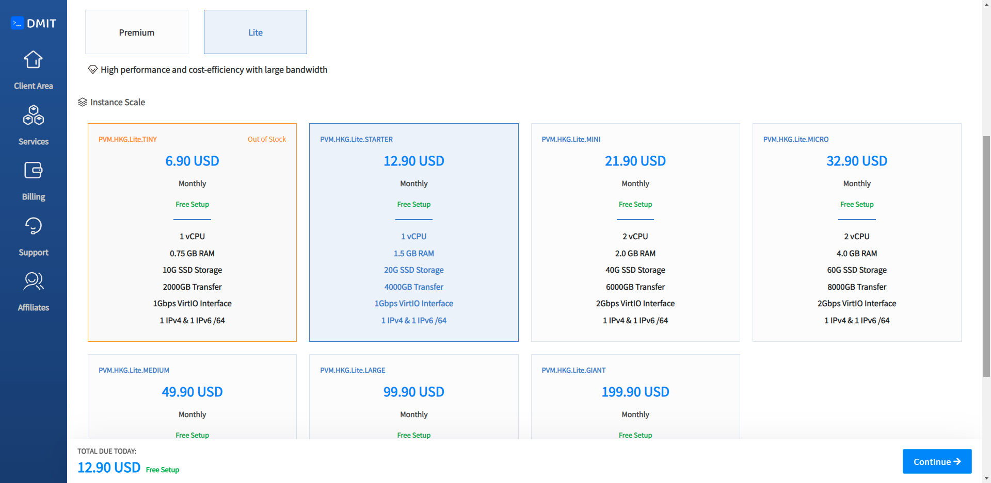Click the DMIT brand text
The image size is (991, 483).
(x=41, y=23)
